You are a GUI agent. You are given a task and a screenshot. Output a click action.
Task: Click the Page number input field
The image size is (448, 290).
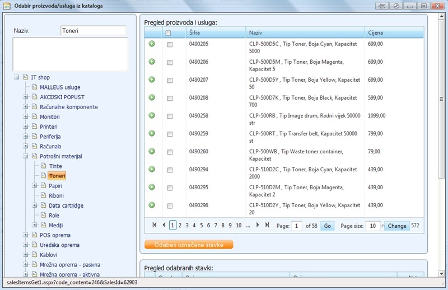297,226
